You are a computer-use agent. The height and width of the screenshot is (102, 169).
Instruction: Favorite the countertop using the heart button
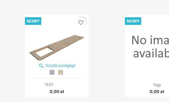coord(81,23)
